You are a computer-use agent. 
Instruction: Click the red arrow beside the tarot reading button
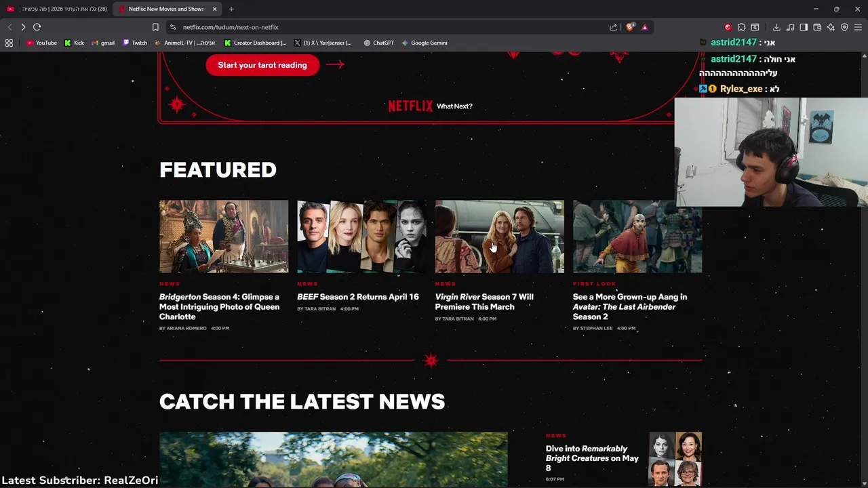335,64
